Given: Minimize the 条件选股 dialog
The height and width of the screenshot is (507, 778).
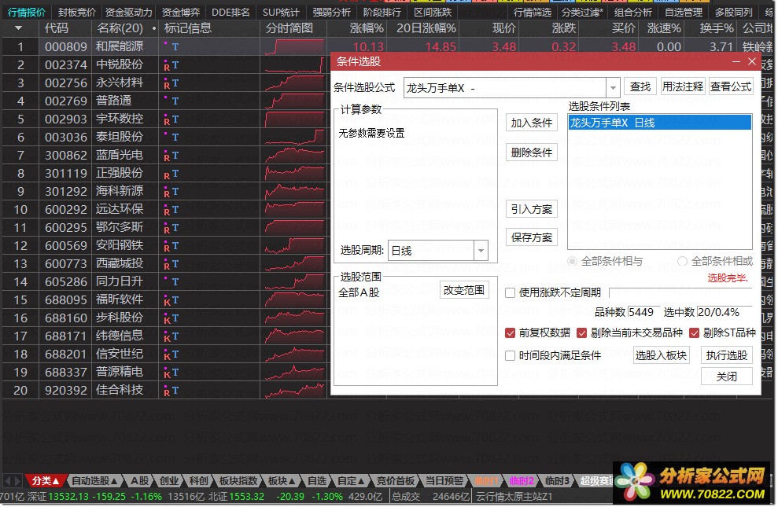Looking at the screenshot, I should [x=736, y=61].
